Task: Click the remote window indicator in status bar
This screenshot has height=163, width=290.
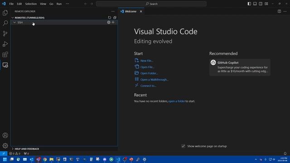Action: (4, 153)
